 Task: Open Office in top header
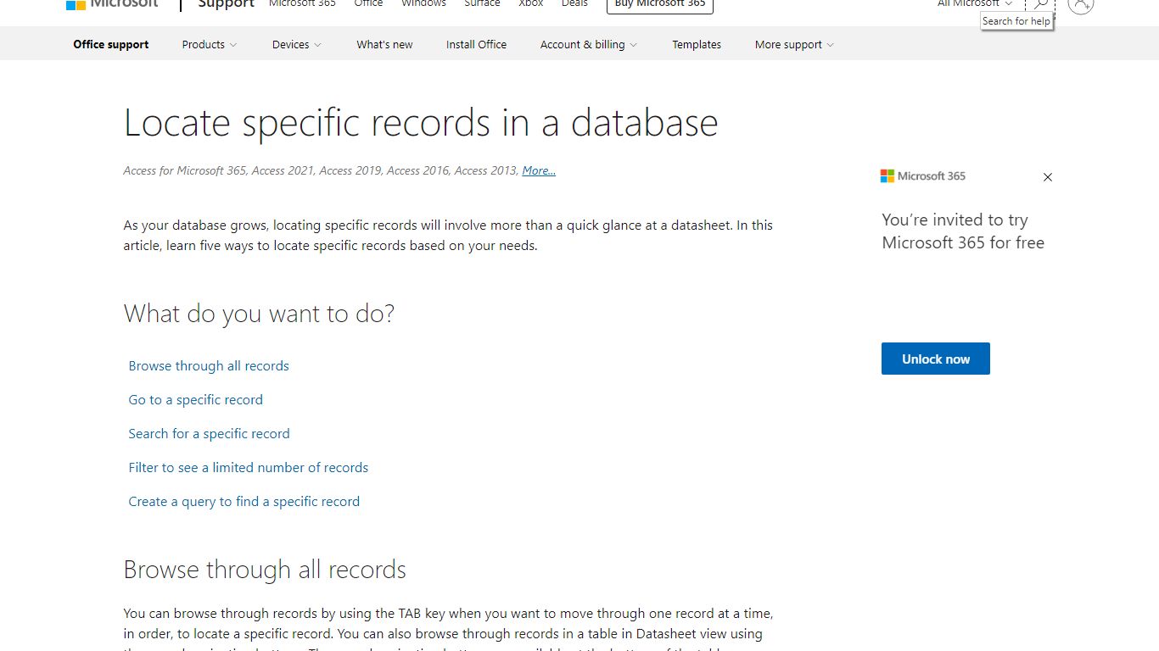368,4
